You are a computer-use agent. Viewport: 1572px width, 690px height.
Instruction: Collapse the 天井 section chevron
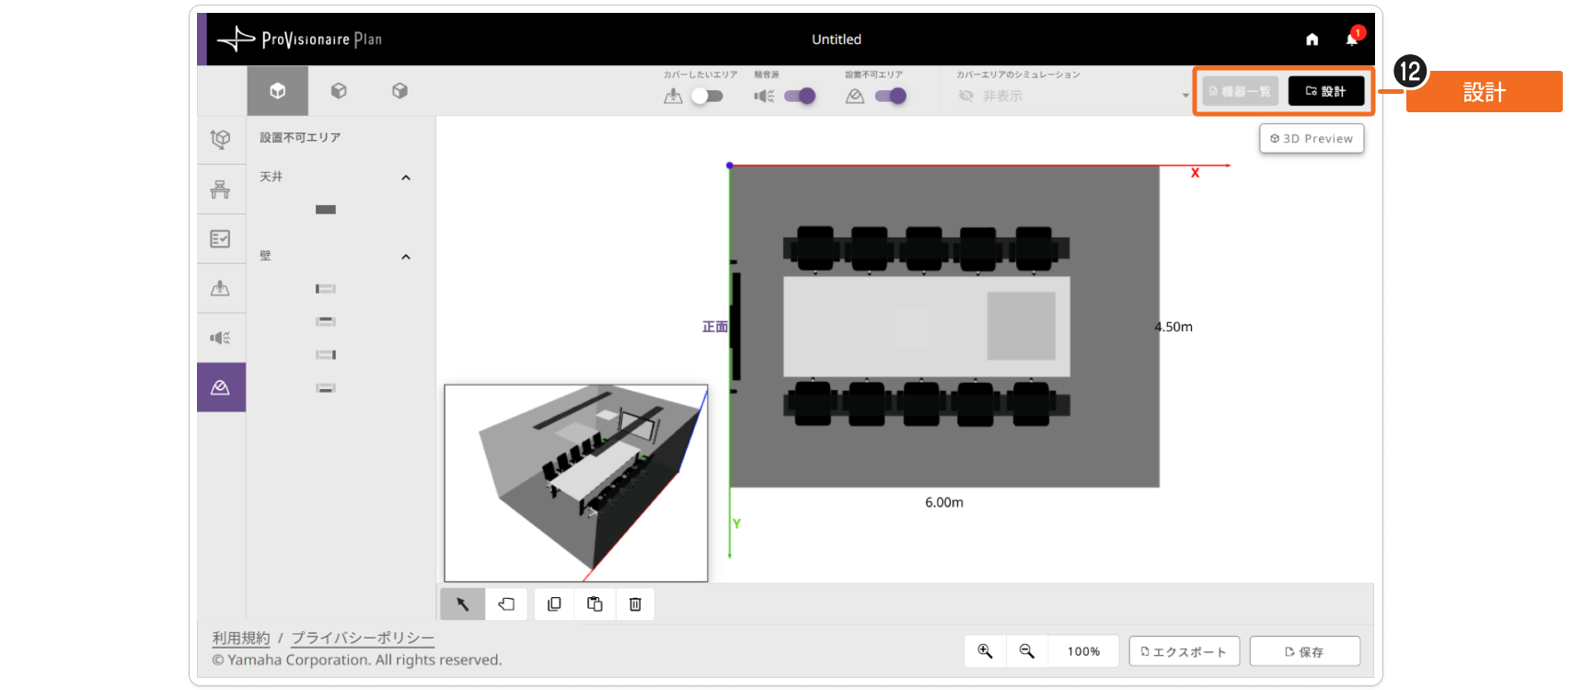(x=406, y=178)
